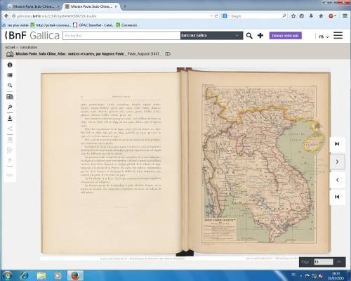
Task: Bookmark this page with the star icon
Action: [x=293, y=16]
